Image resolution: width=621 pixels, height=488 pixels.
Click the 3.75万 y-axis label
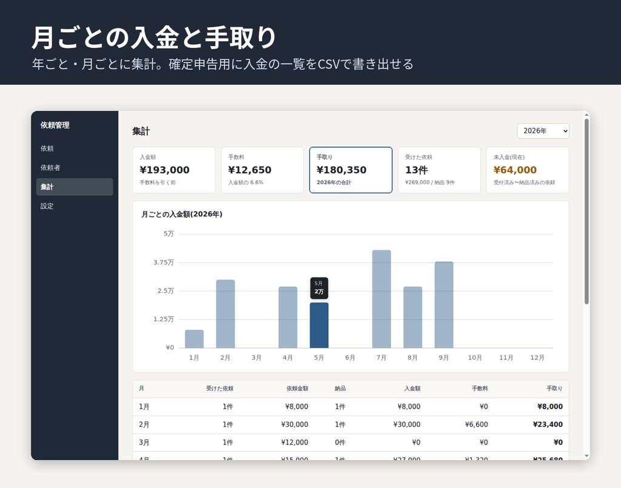(164, 262)
